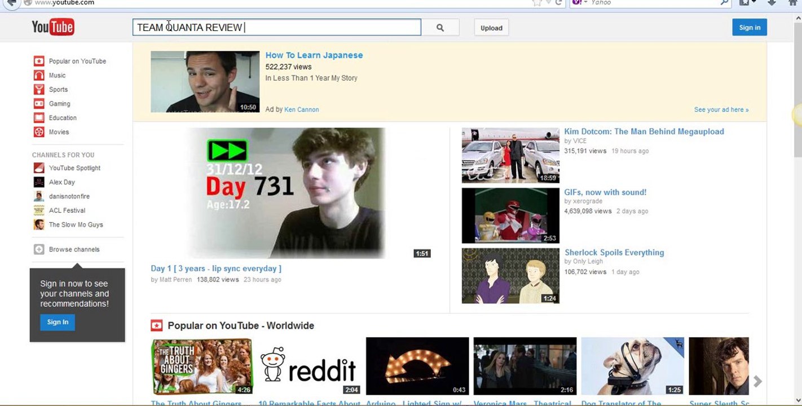This screenshot has height=406, width=802.
Task: Open The Truth About Gingers thumbnail
Action: [x=202, y=366]
